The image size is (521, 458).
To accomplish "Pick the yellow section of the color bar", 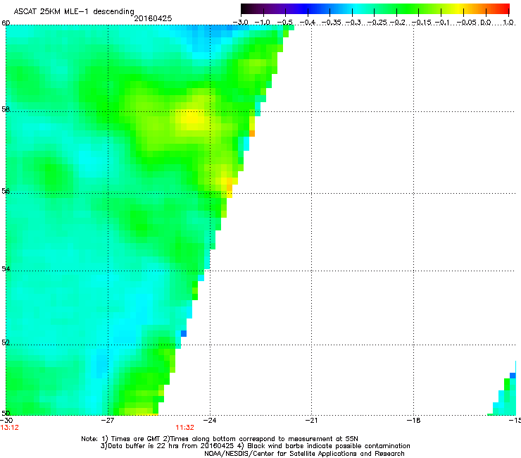I will [458, 9].
